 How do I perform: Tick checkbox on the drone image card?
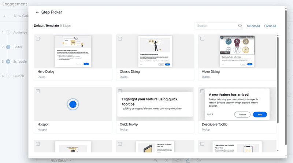coord(38,144)
